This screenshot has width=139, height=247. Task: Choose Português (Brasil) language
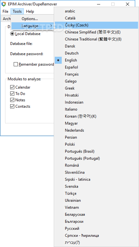pos(96,151)
